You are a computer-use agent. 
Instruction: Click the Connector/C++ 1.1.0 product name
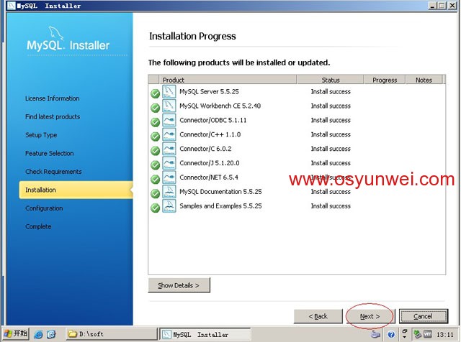coord(210,134)
